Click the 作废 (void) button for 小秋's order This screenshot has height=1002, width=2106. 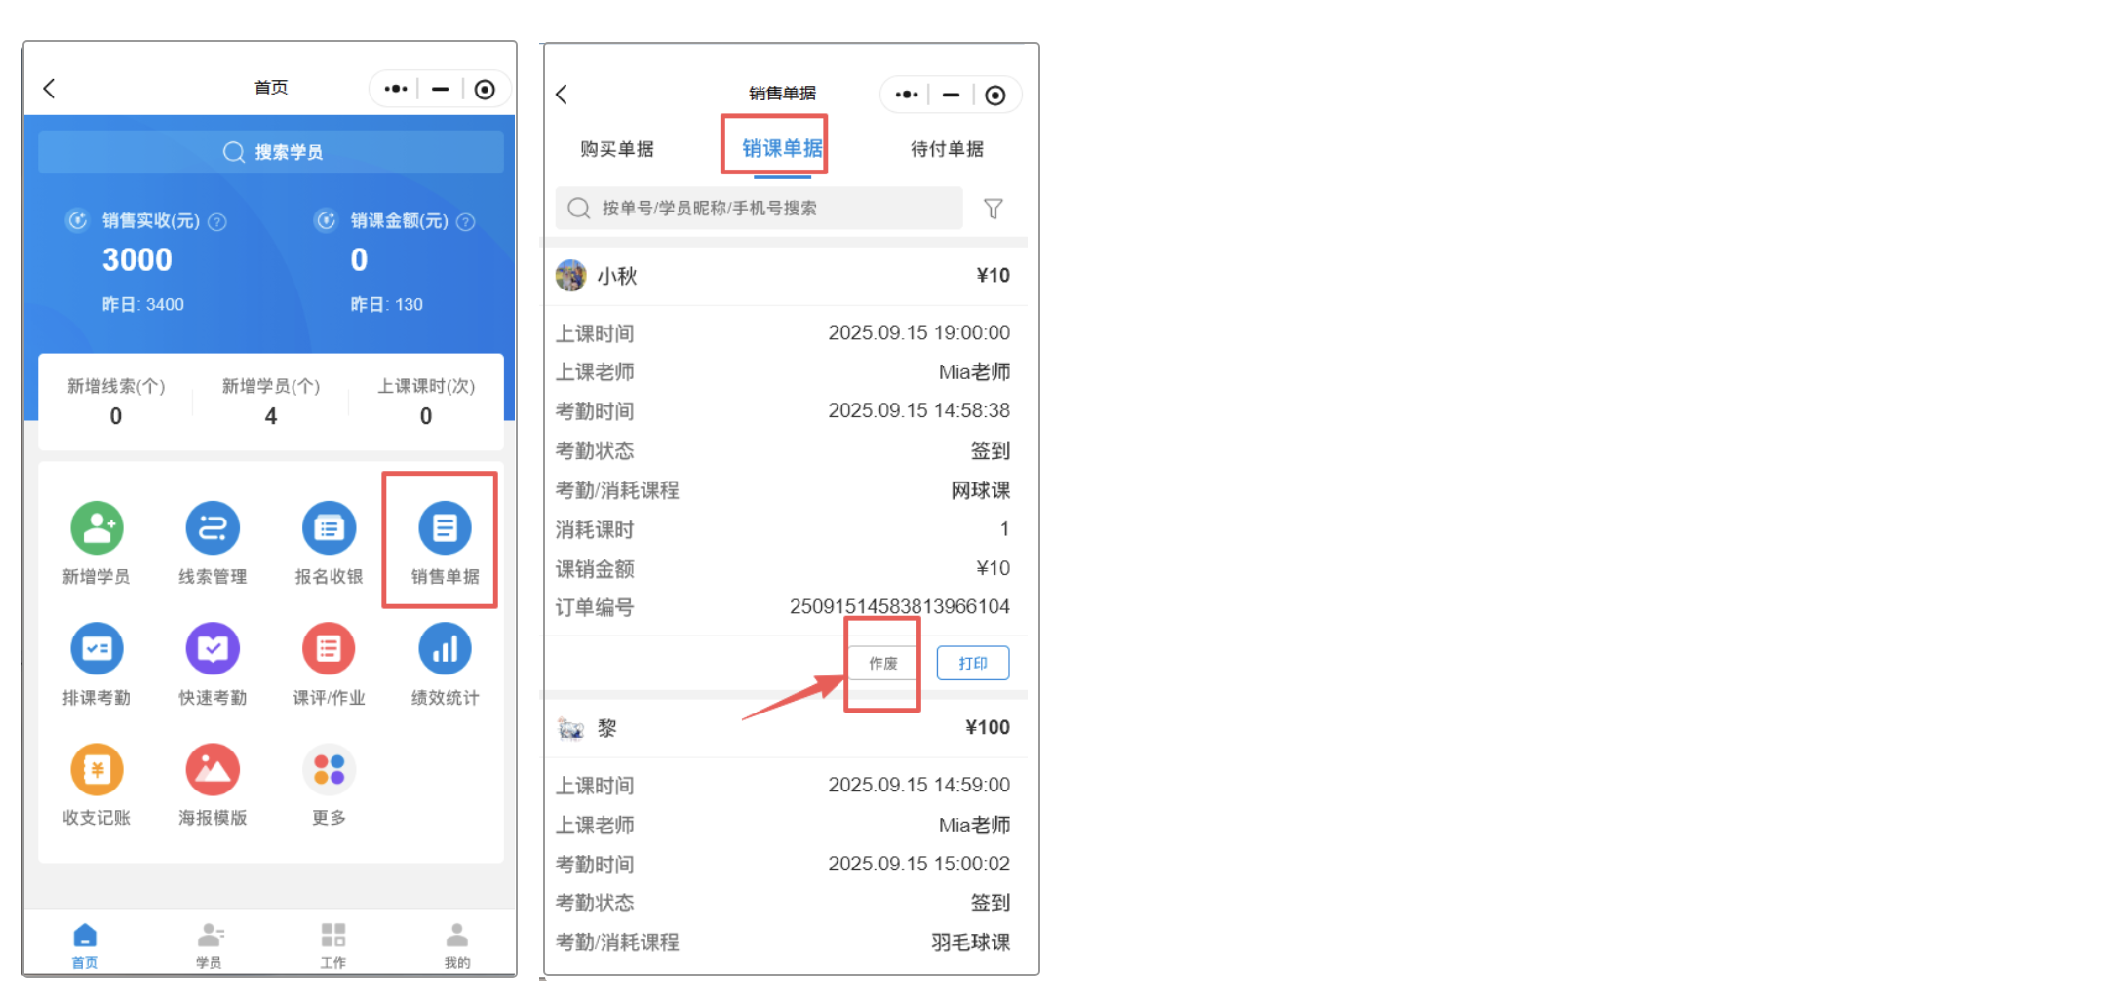(x=881, y=663)
